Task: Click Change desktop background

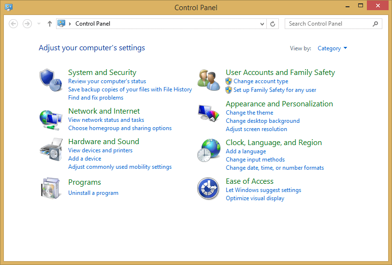Action: (263, 121)
